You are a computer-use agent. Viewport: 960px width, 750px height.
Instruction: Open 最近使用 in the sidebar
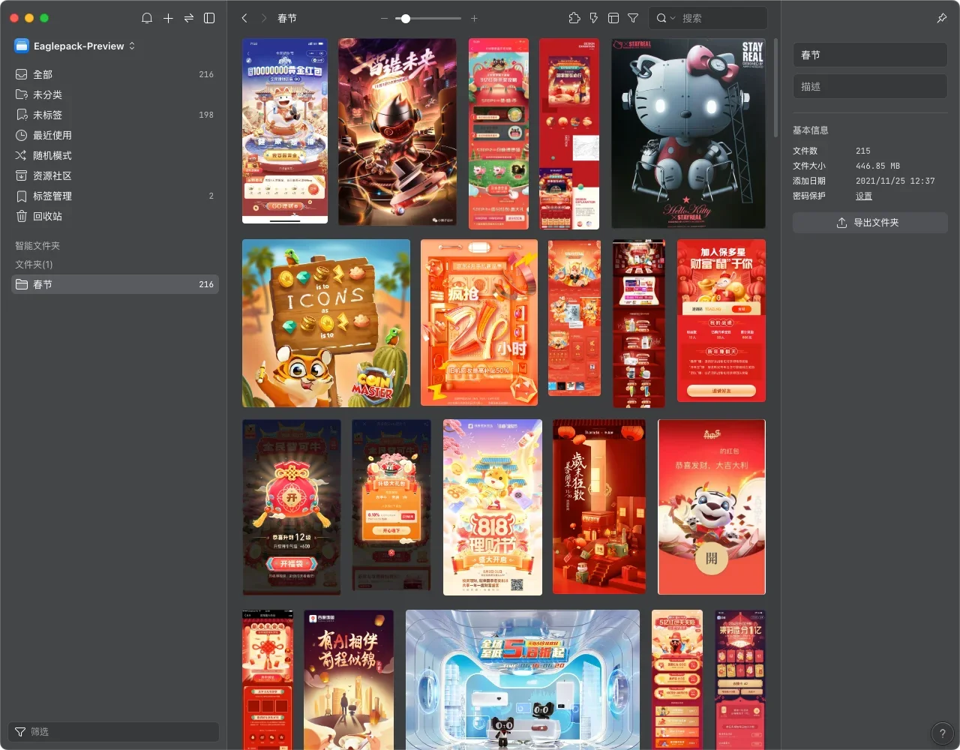click(115, 135)
